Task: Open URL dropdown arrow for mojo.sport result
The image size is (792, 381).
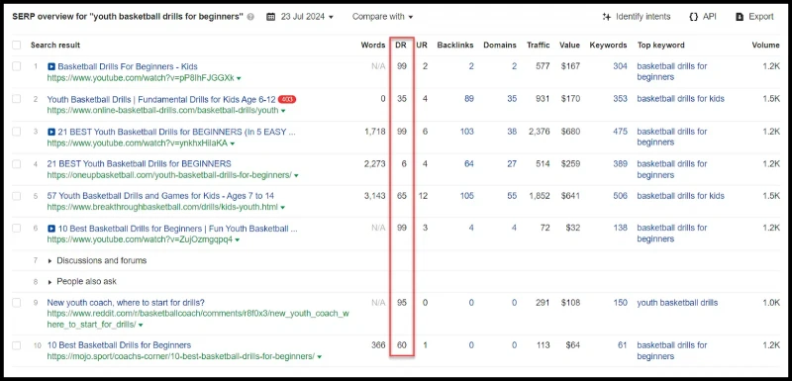Action: 319,357
